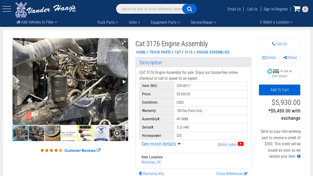Image resolution: width=313 pixels, height=176 pixels.
Task: Click the Cat 3176 Engine Assembly title
Action: tap(171, 44)
